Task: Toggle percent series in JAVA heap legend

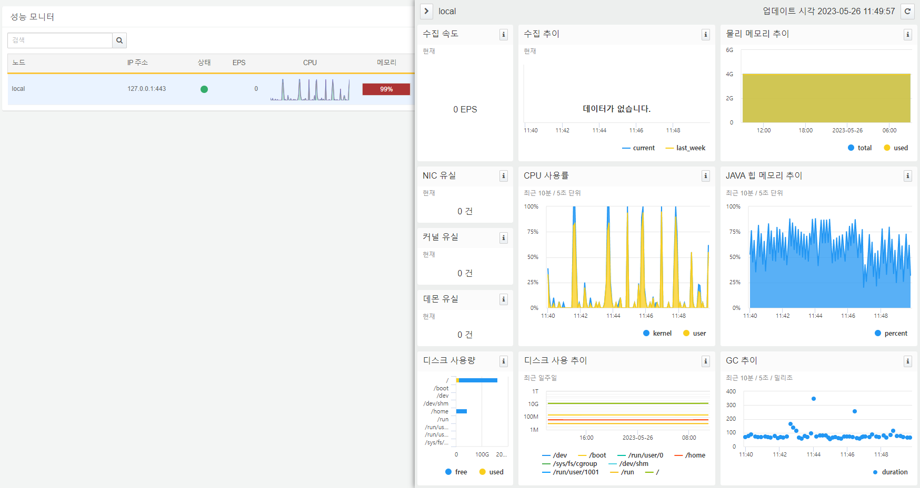Action: (x=891, y=334)
